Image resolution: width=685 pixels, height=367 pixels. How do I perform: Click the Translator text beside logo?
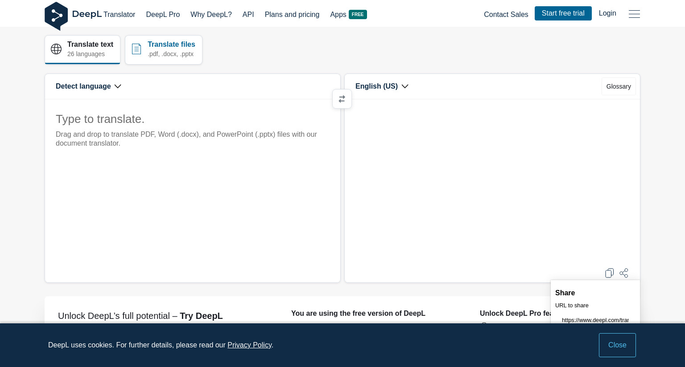click(119, 14)
